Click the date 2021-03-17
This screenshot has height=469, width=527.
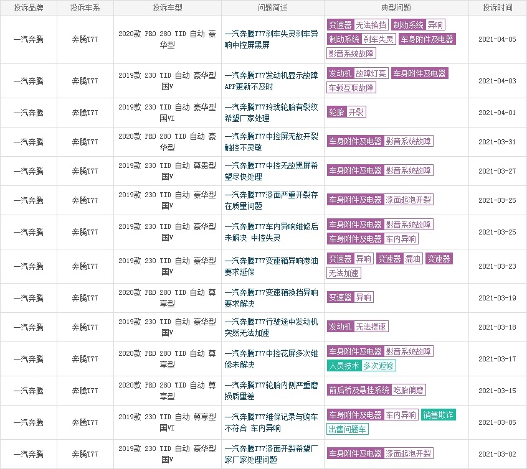pos(498,359)
